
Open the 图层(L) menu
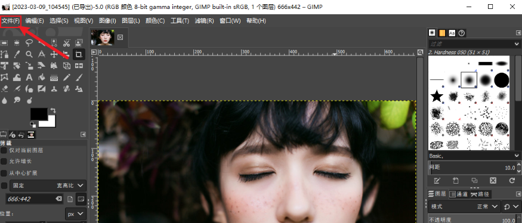131,21
